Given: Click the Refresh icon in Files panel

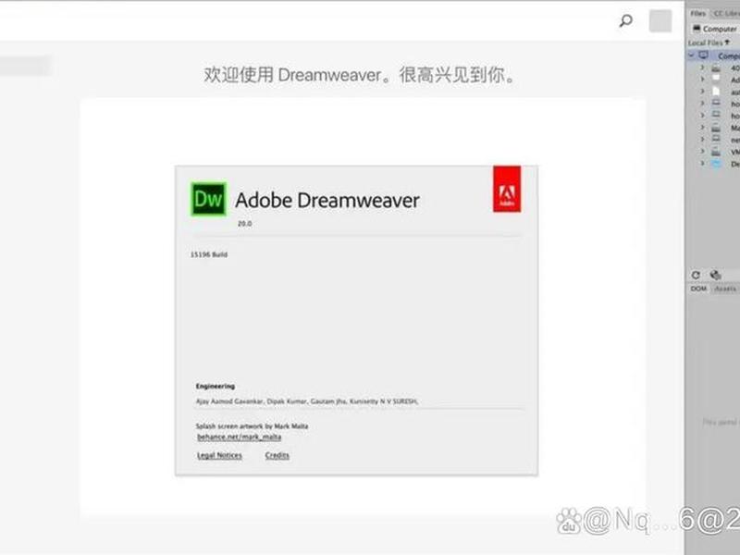Looking at the screenshot, I should (x=696, y=275).
